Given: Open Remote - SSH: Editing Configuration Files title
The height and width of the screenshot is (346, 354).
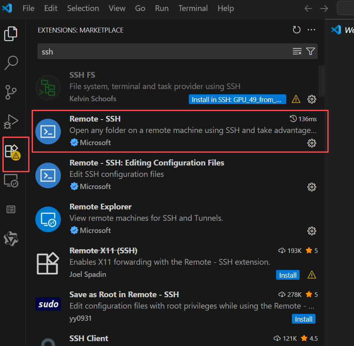Looking at the screenshot, I should 147,163.
